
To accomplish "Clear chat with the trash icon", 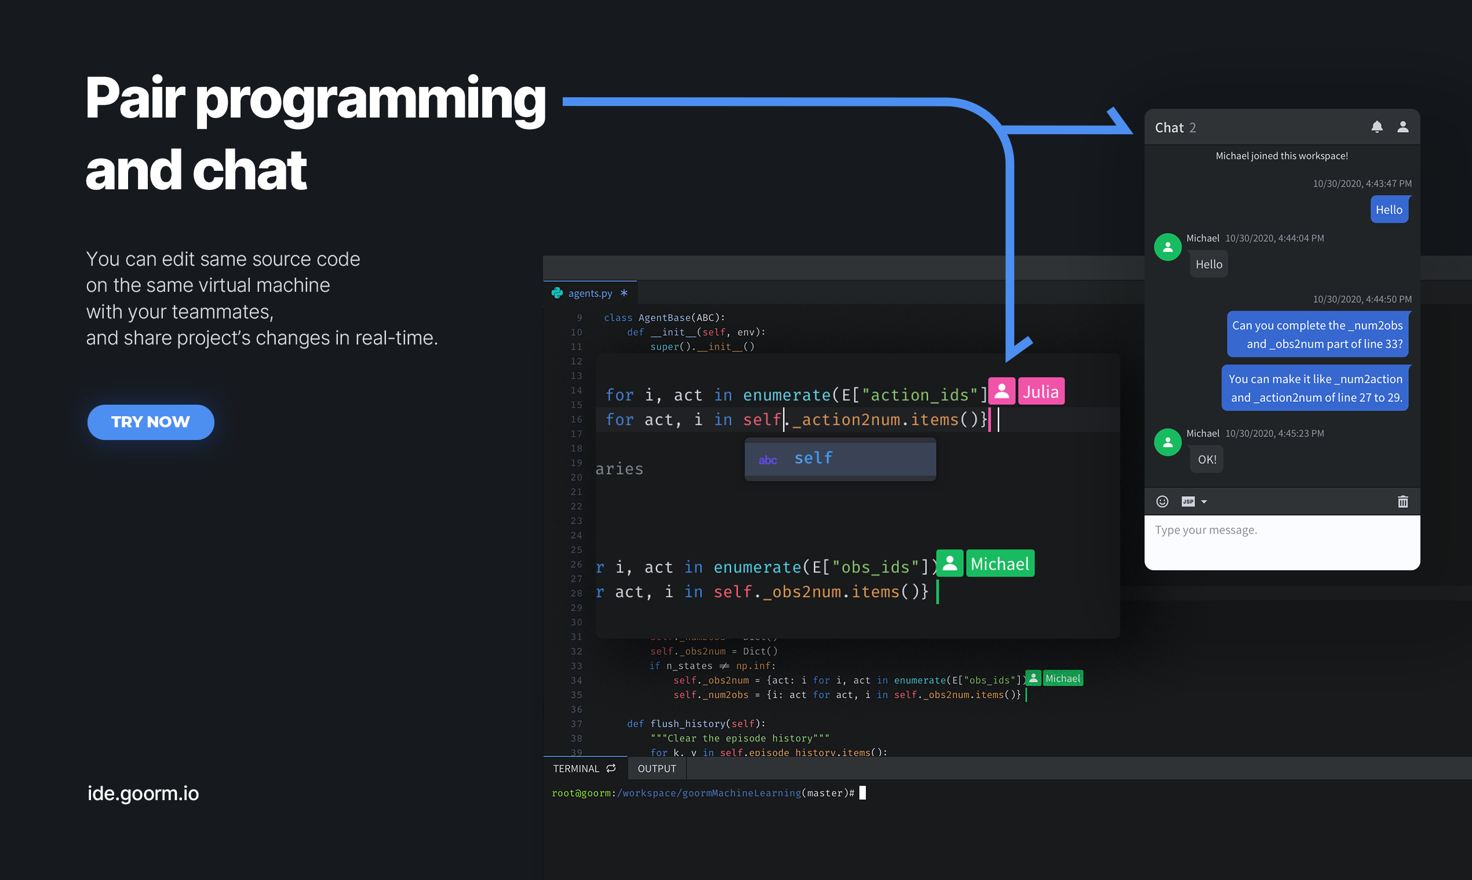I will [x=1402, y=502].
